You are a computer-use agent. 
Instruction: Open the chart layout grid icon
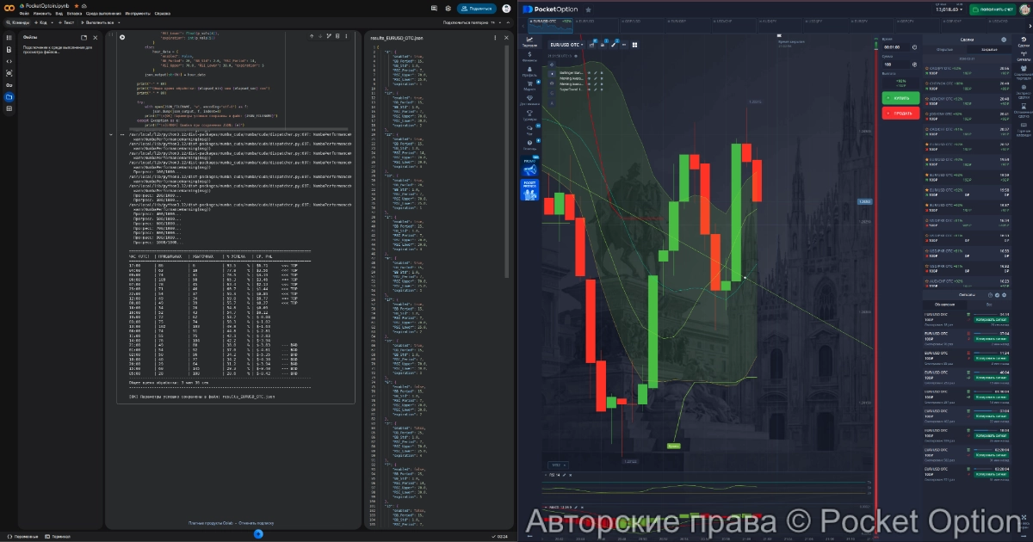[x=634, y=45]
